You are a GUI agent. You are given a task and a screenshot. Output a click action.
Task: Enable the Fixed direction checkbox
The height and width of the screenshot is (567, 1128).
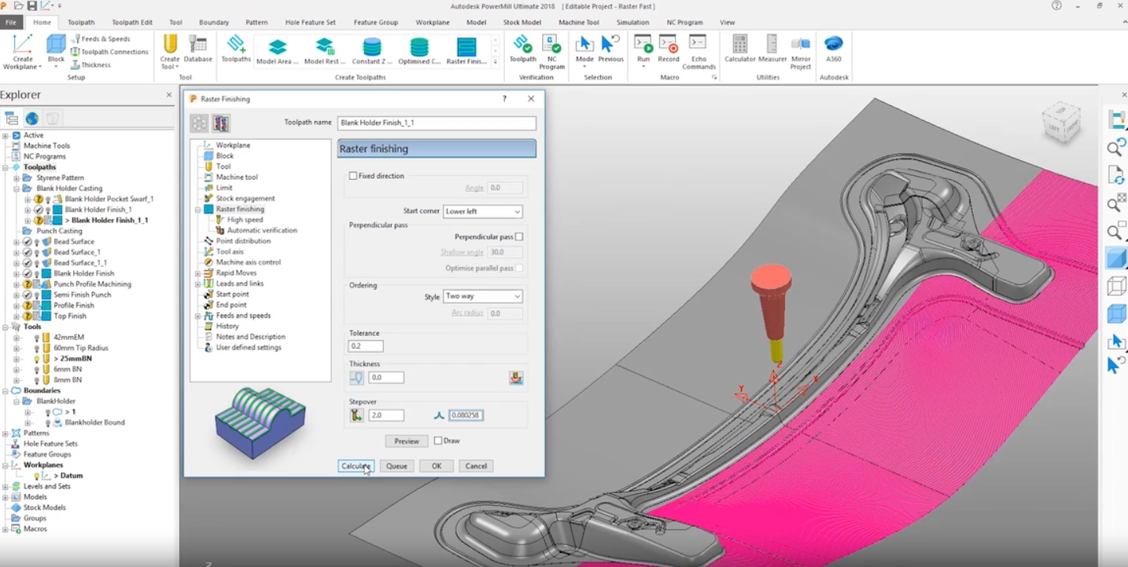[x=353, y=176]
